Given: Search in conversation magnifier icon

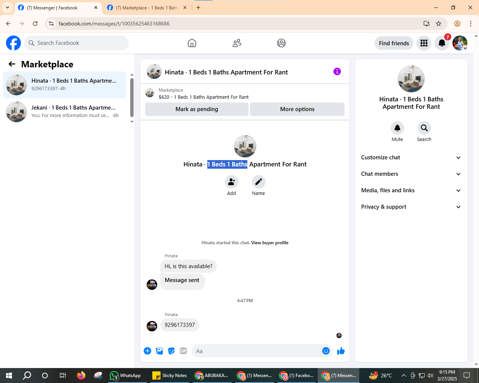Looking at the screenshot, I should coord(424,128).
